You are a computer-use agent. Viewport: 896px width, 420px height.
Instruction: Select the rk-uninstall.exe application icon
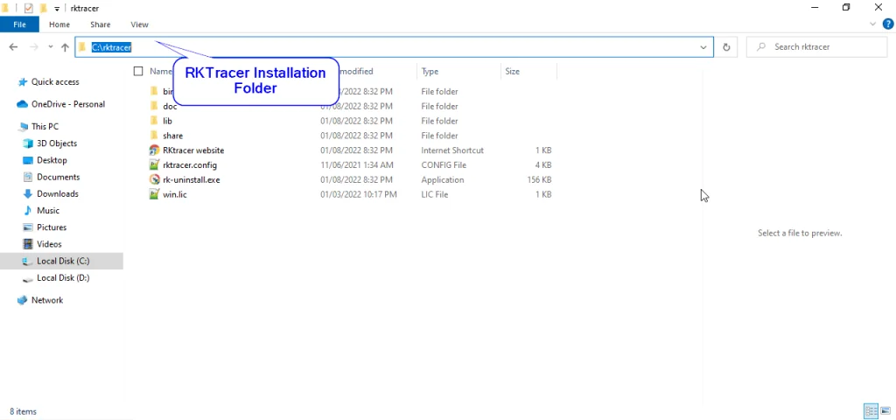point(154,180)
